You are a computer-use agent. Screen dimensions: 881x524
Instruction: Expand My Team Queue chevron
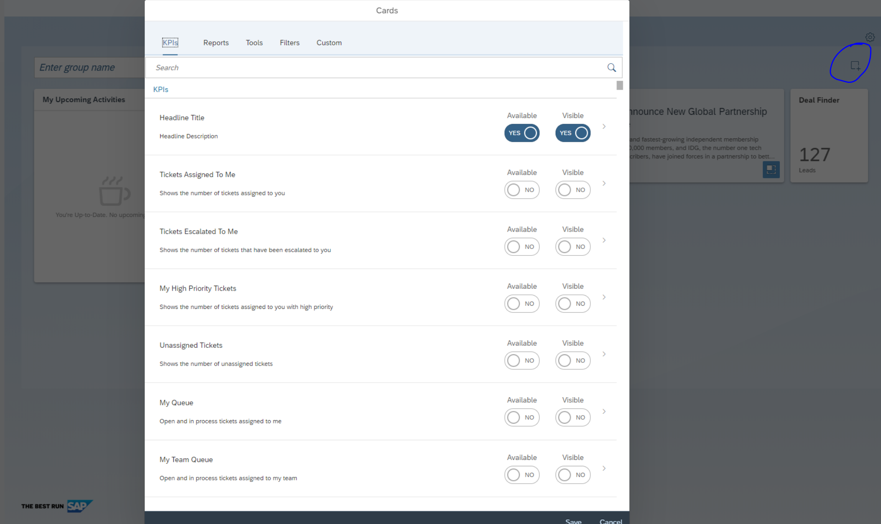[604, 468]
